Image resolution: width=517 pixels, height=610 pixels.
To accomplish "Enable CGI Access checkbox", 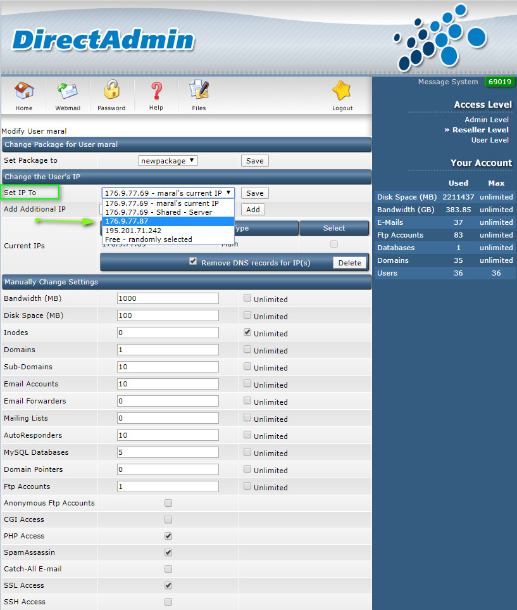I will coord(168,520).
